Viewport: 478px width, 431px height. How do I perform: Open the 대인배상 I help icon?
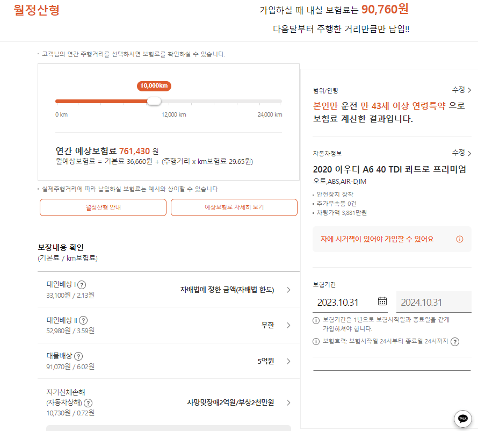(82, 285)
